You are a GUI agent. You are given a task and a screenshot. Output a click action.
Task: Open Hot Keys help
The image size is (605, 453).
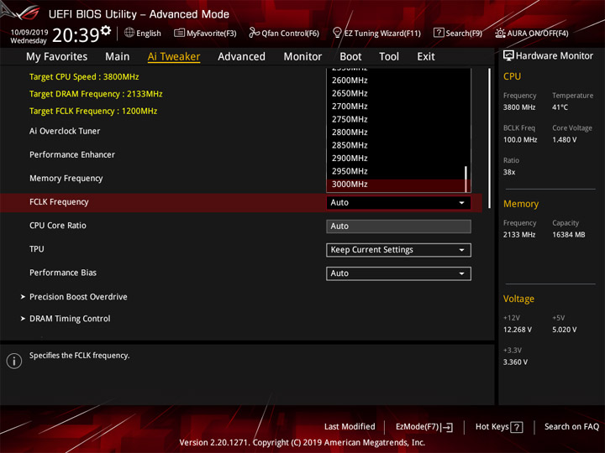(499, 427)
